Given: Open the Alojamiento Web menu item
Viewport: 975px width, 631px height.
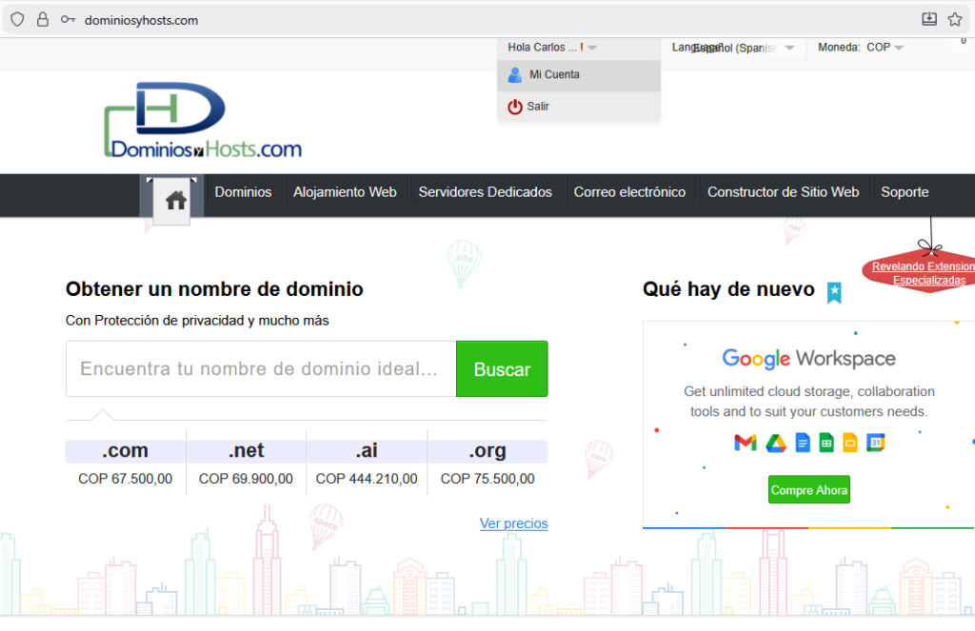Looking at the screenshot, I should (345, 192).
